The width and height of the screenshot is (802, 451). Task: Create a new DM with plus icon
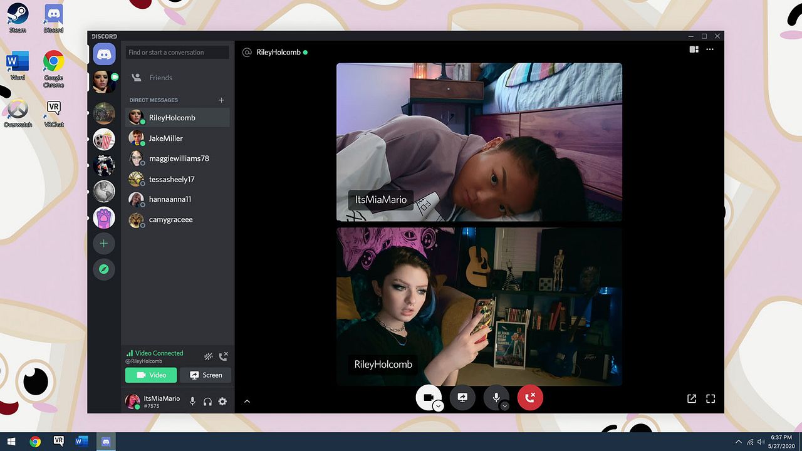[x=221, y=100]
